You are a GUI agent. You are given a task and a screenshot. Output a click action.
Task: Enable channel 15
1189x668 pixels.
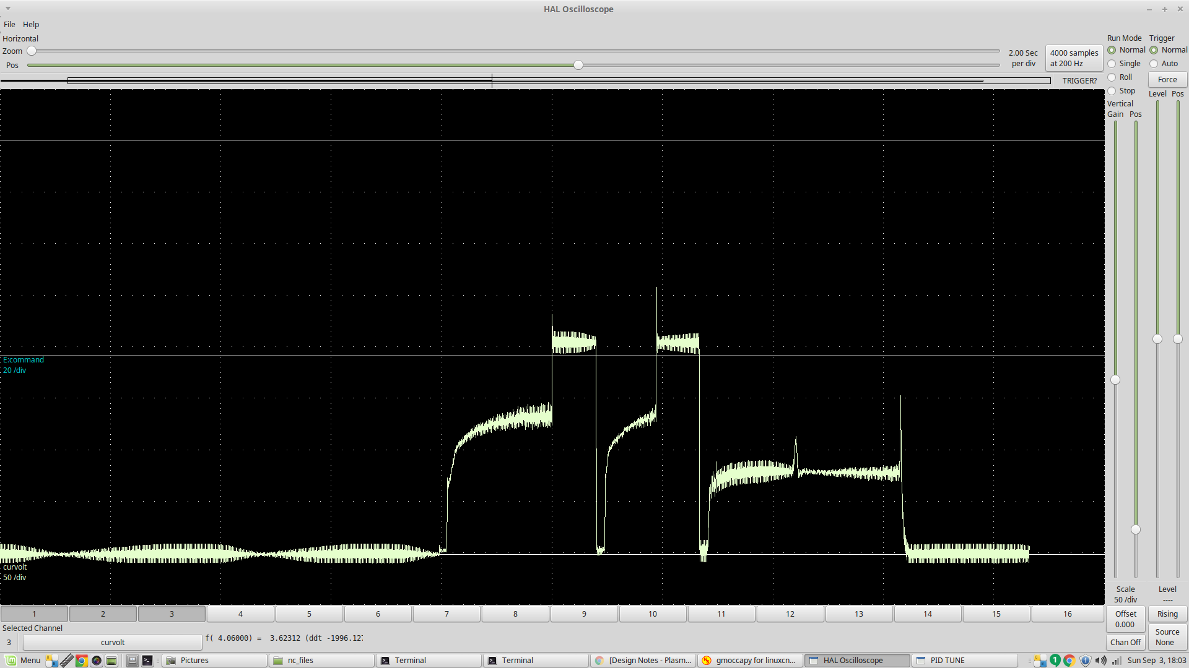click(996, 614)
